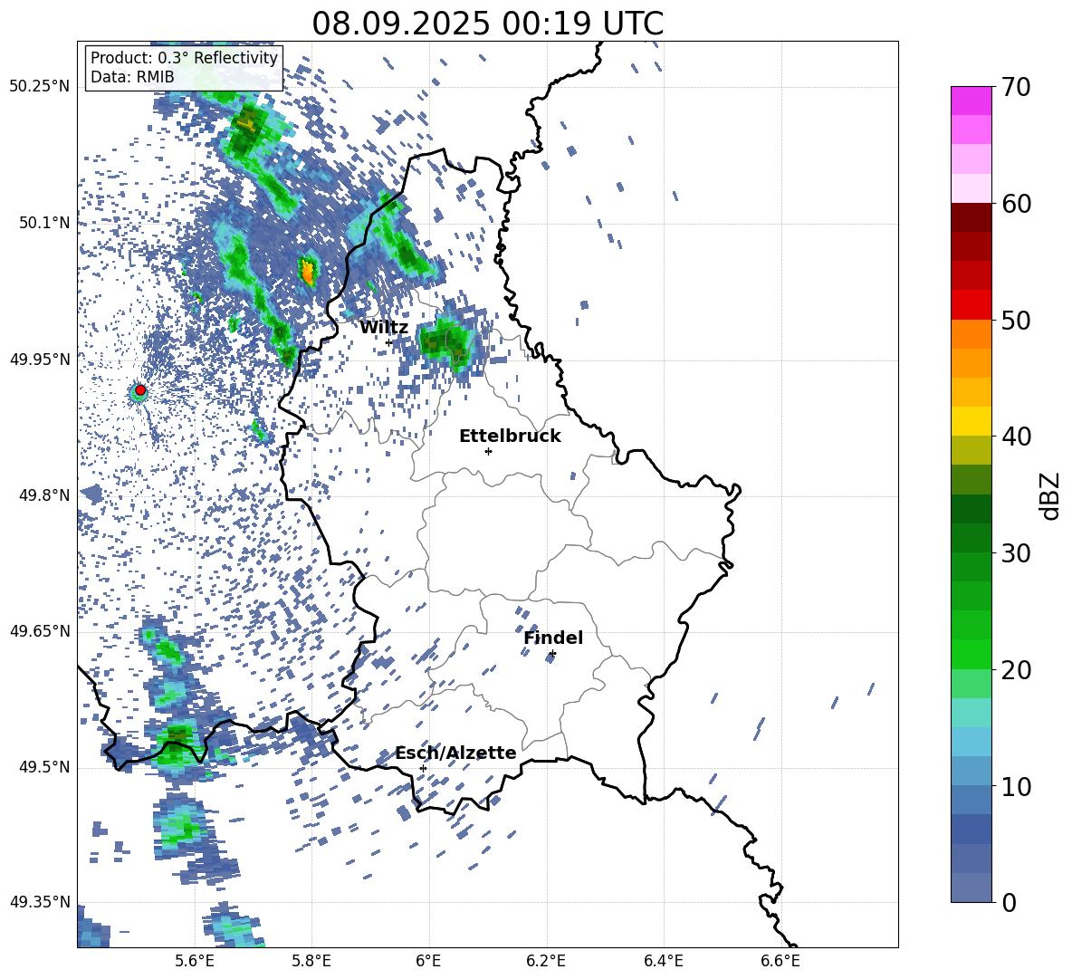Click the orange high-reflectivity cell west of Wiltz
Image resolution: width=1072 pixels, height=979 pixels.
(309, 272)
